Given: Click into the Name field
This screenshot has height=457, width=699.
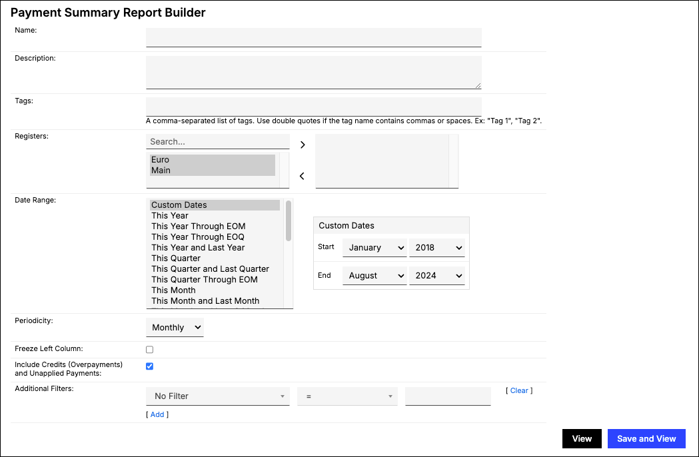Looking at the screenshot, I should coord(314,37).
